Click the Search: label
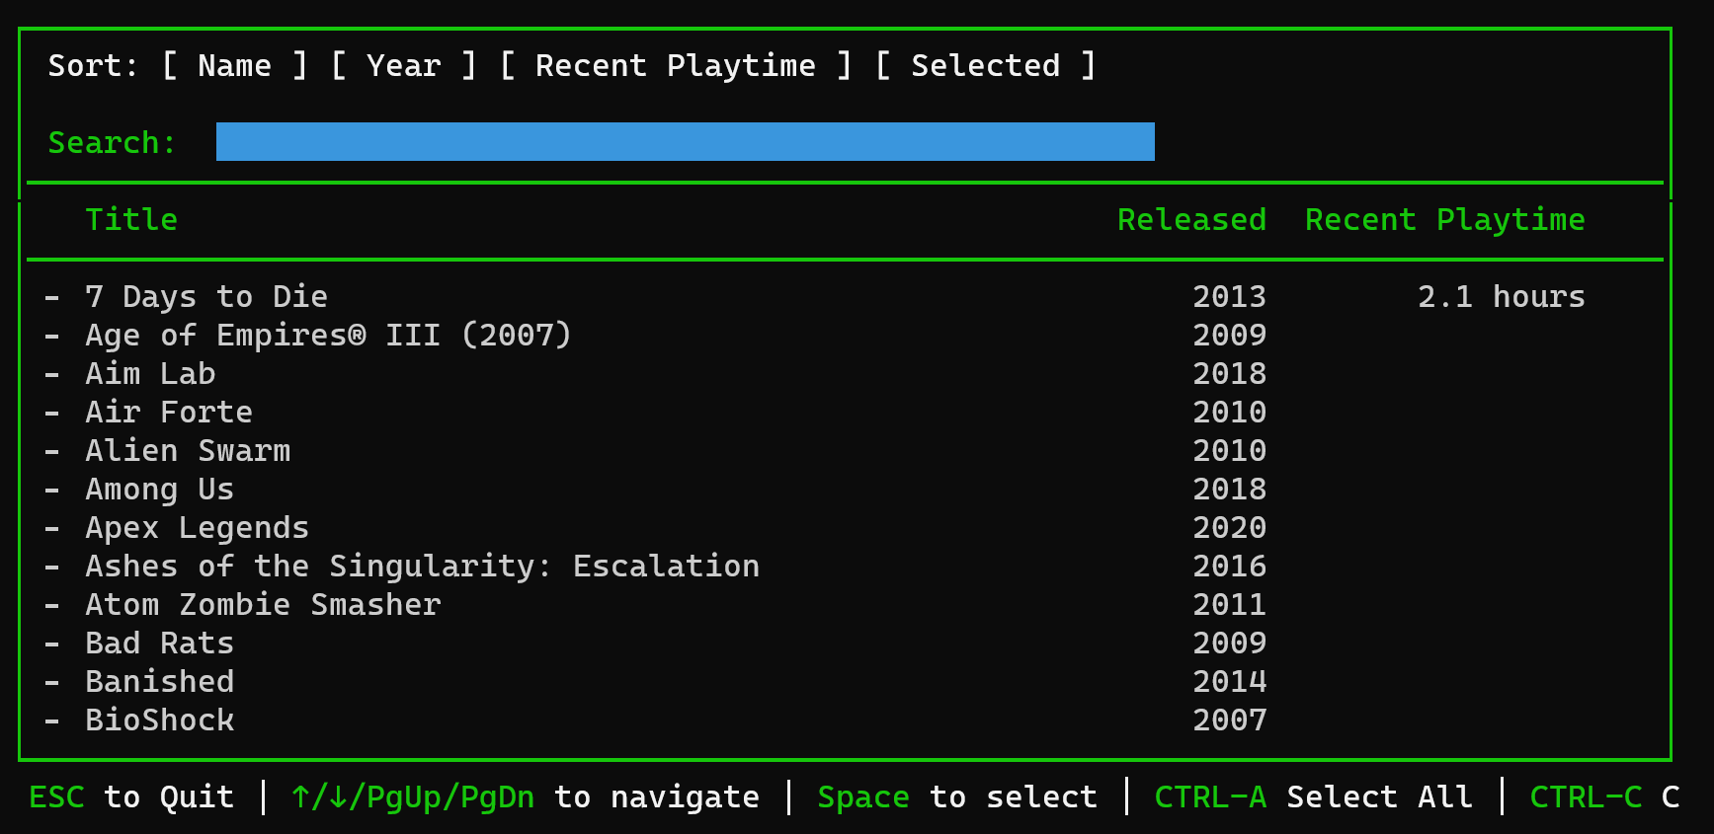Image resolution: width=1714 pixels, height=834 pixels. (x=112, y=142)
